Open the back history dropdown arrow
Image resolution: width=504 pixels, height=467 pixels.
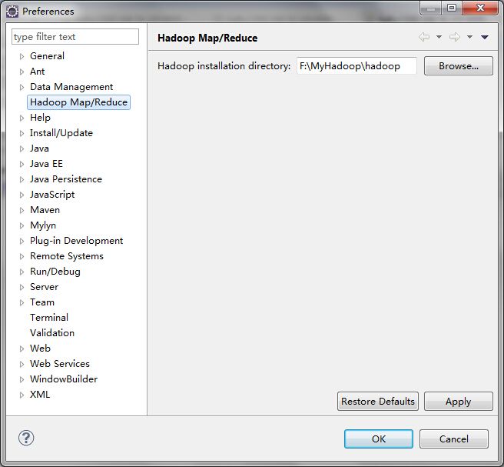439,37
